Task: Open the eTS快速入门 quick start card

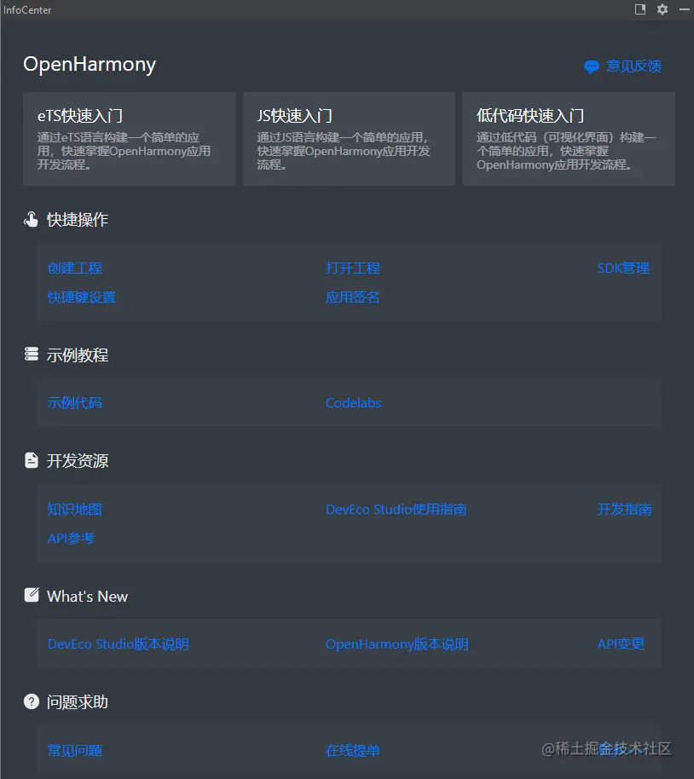Action: tap(130, 139)
